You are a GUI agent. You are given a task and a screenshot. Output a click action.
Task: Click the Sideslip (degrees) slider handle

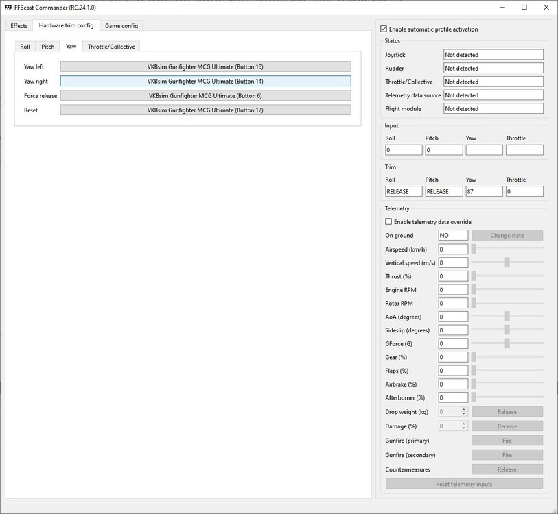507,330
